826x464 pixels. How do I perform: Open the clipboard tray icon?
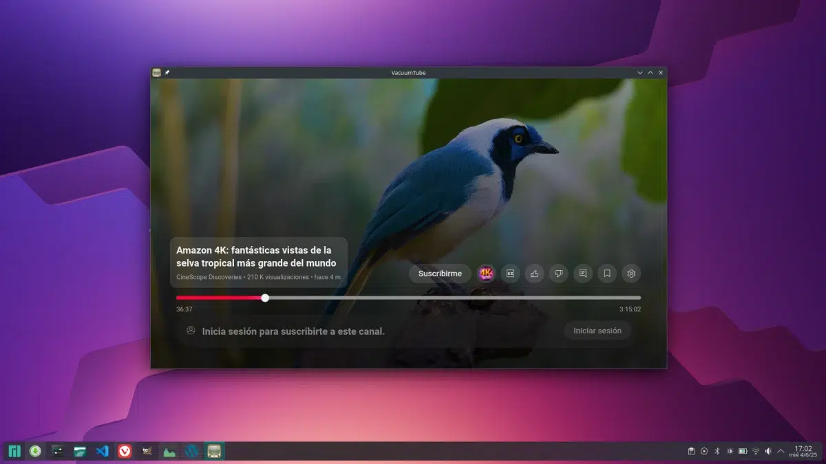point(691,451)
